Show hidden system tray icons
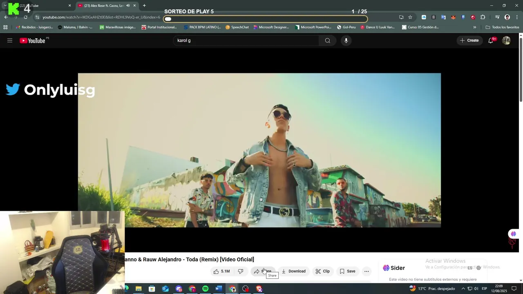 point(463,289)
